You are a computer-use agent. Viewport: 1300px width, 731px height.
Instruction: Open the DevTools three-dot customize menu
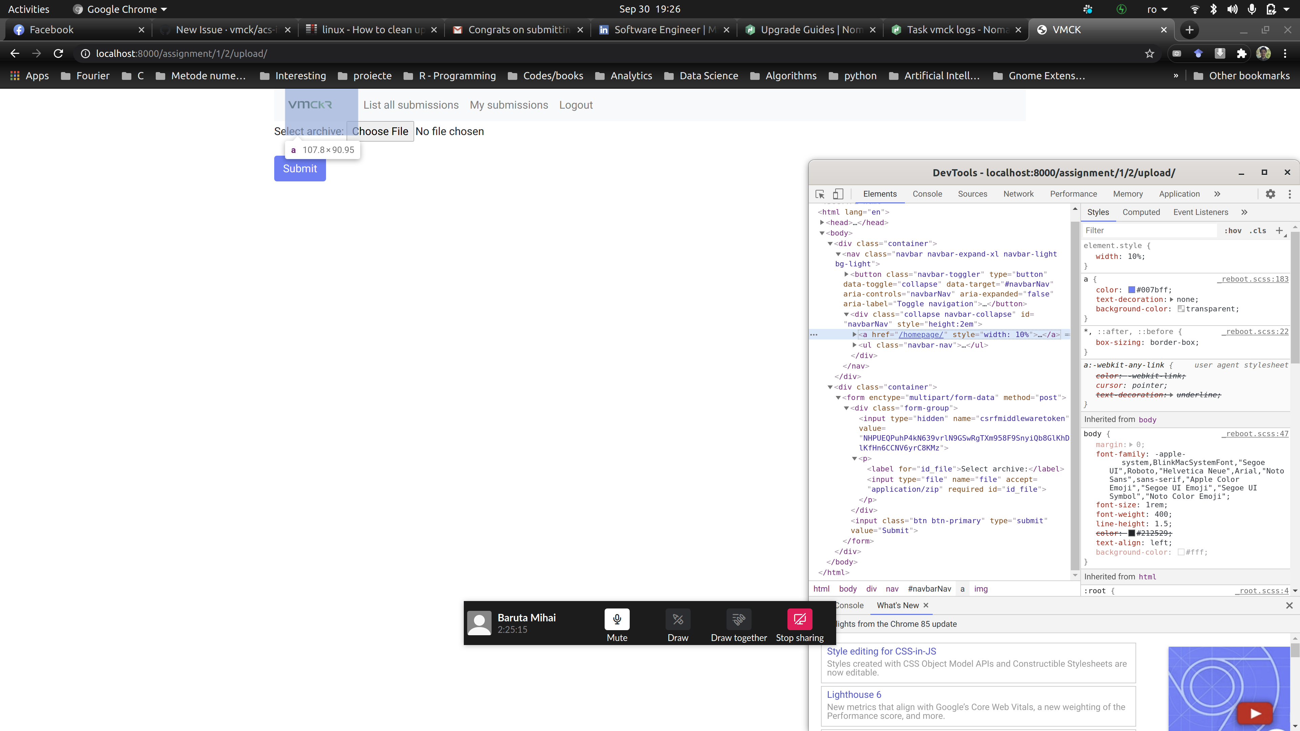pos(1290,194)
